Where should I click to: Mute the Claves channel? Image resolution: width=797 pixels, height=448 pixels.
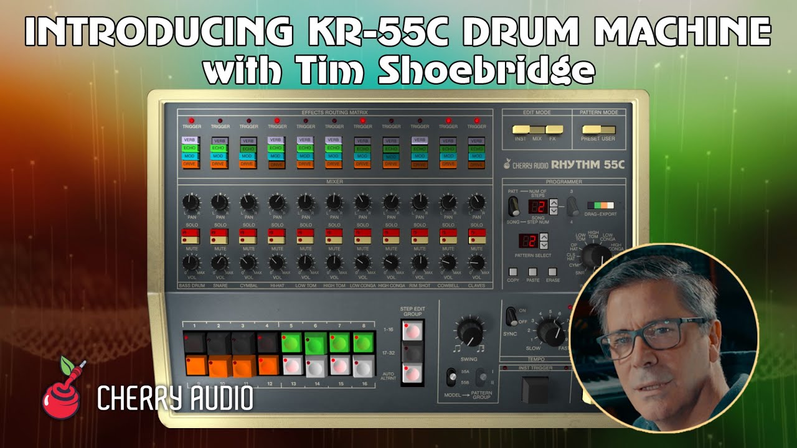pyautogui.click(x=477, y=240)
